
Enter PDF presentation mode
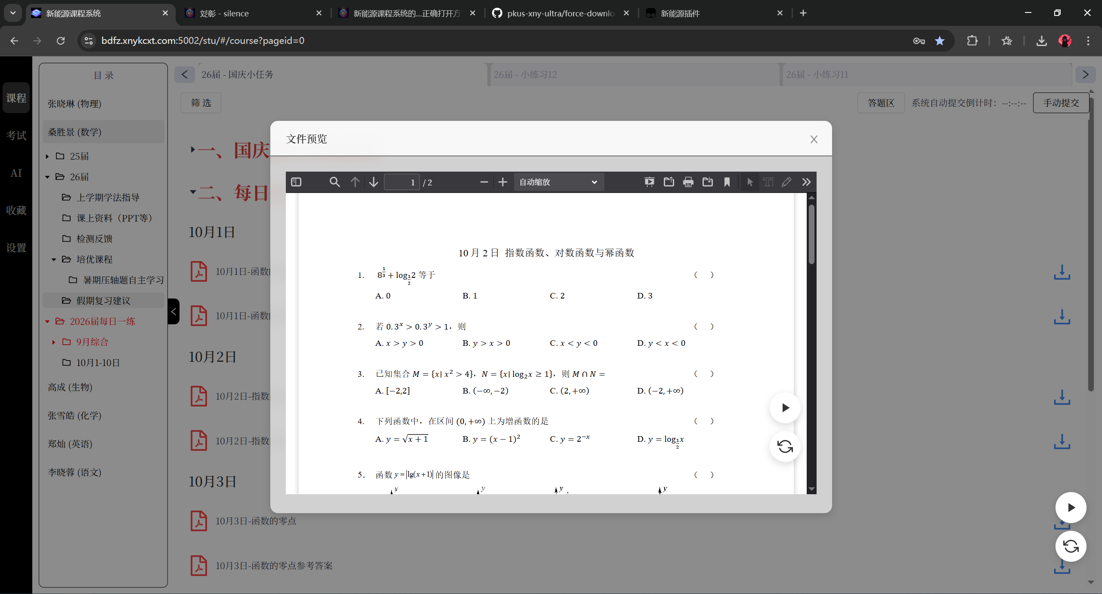tap(649, 182)
